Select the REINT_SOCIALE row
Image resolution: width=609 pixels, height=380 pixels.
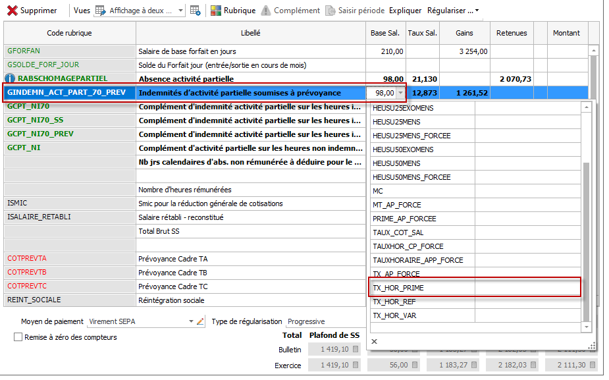(184, 300)
